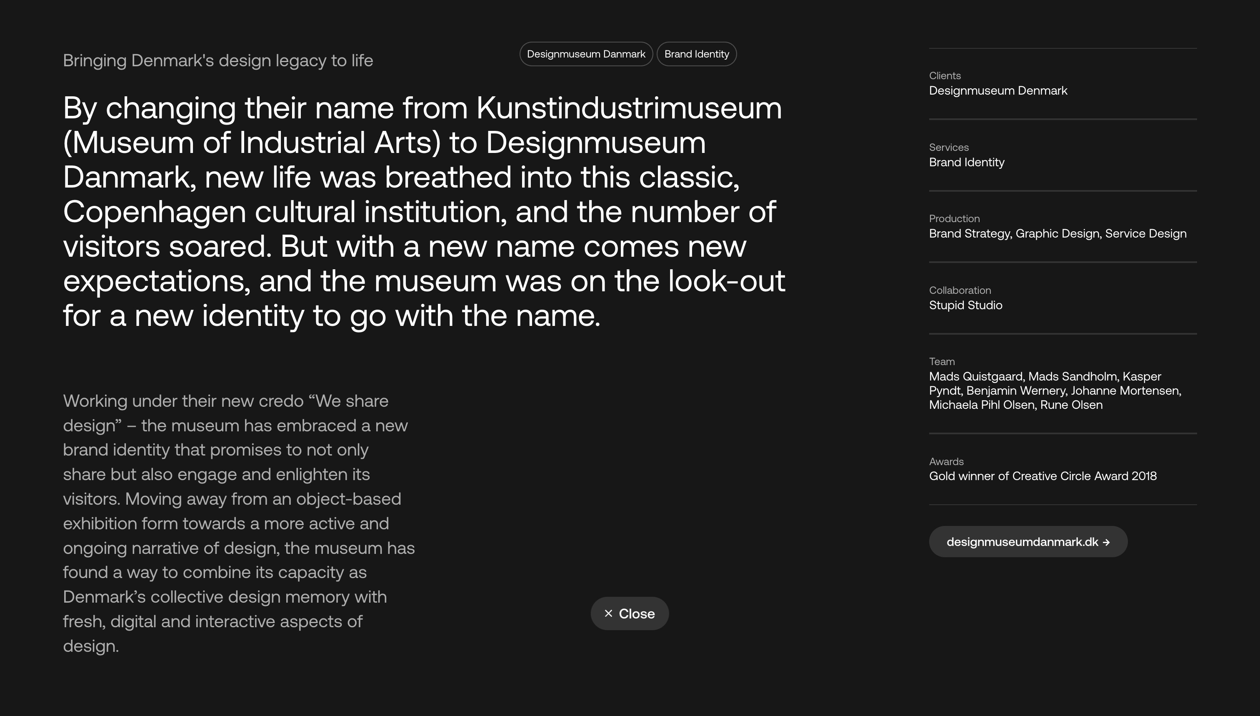Click the Gold winner Creative Circle Award text

[1042, 476]
